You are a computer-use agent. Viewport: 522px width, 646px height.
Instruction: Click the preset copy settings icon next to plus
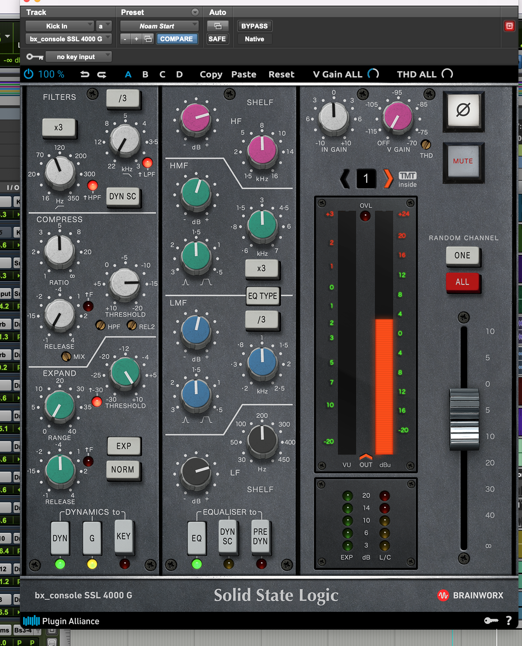[x=148, y=39]
